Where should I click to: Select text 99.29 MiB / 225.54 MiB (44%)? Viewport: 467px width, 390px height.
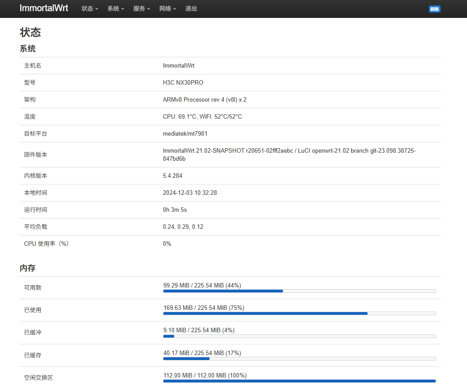point(202,285)
